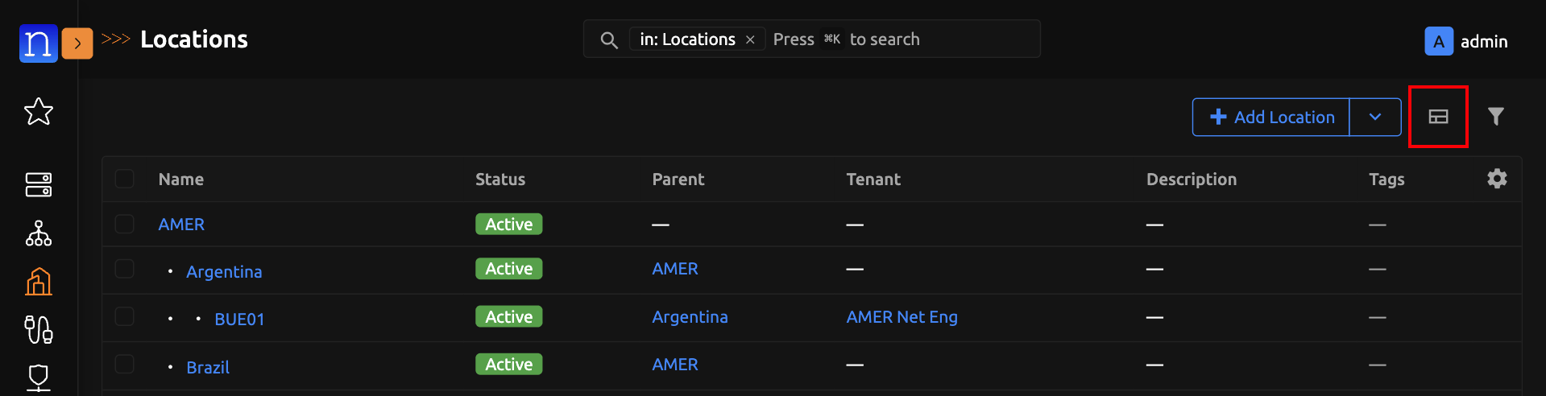Open the Organization building icon menu
The height and width of the screenshot is (396, 1546).
point(39,282)
